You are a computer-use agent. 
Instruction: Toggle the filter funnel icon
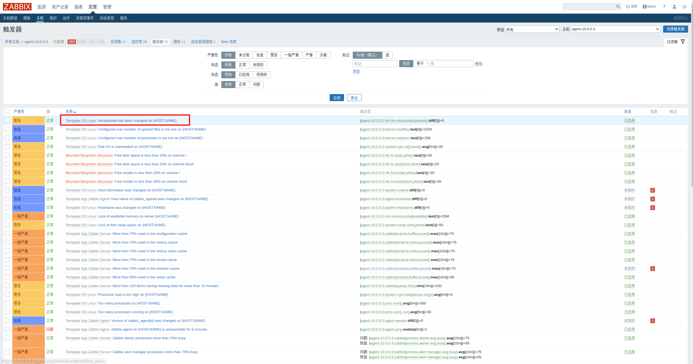pyautogui.click(x=683, y=42)
